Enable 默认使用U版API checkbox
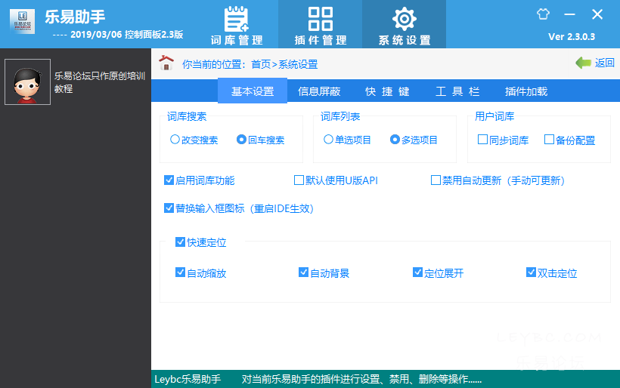 [299, 180]
